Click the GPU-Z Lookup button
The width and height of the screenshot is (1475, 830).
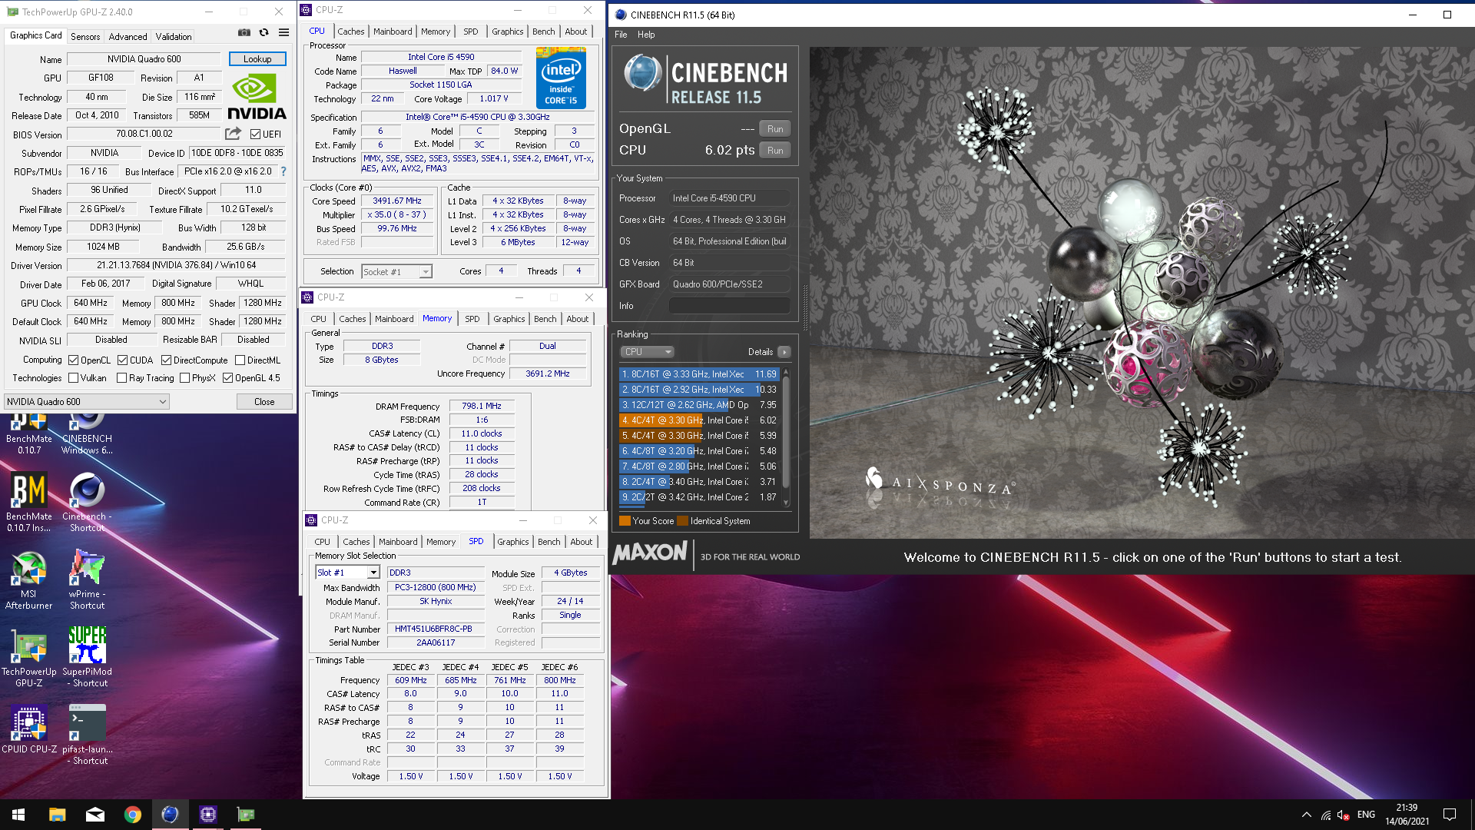click(257, 59)
